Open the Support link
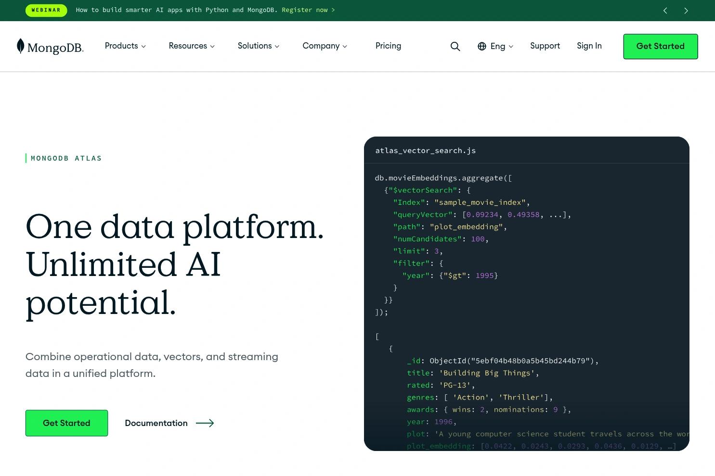 tap(545, 46)
